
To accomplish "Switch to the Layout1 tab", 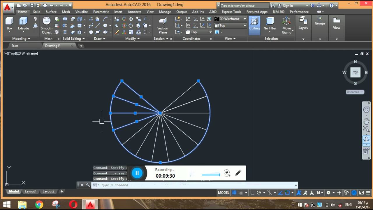I will (x=31, y=191).
